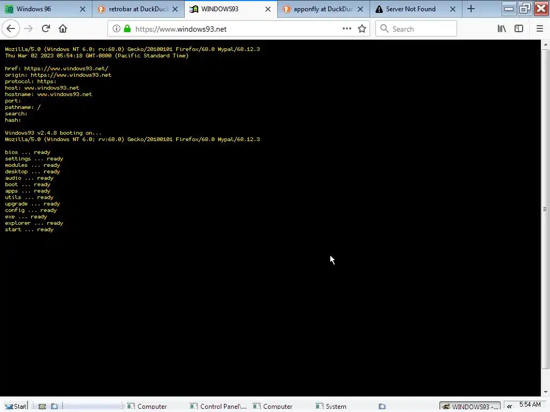Open the Firefox hamburger menu
The width and height of the screenshot is (550, 412).
[539, 29]
